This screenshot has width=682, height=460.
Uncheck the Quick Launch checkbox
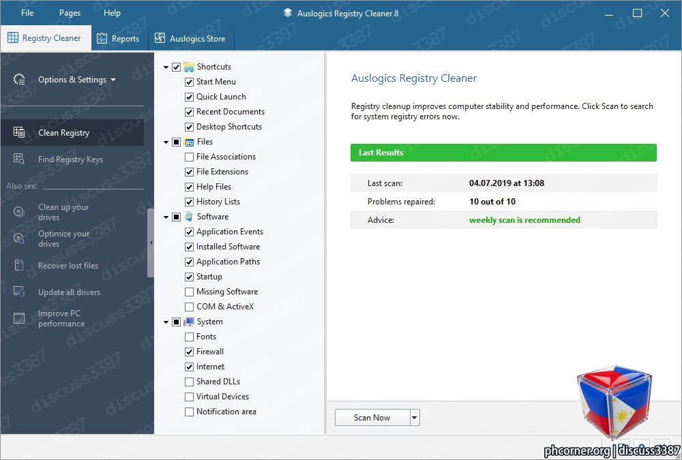pyautogui.click(x=189, y=97)
